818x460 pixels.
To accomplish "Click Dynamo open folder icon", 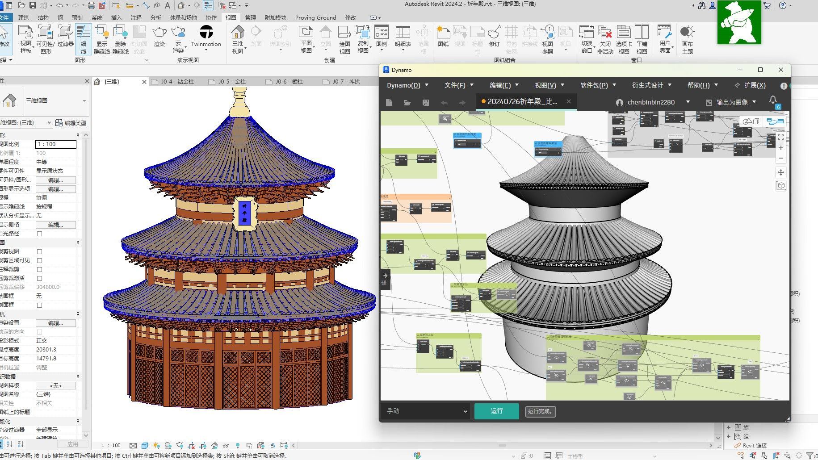I will click(x=407, y=103).
